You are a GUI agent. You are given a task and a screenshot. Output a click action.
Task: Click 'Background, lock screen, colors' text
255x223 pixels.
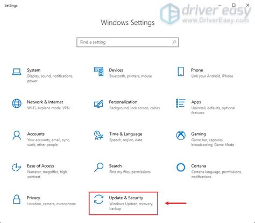pyautogui.click(x=134, y=108)
